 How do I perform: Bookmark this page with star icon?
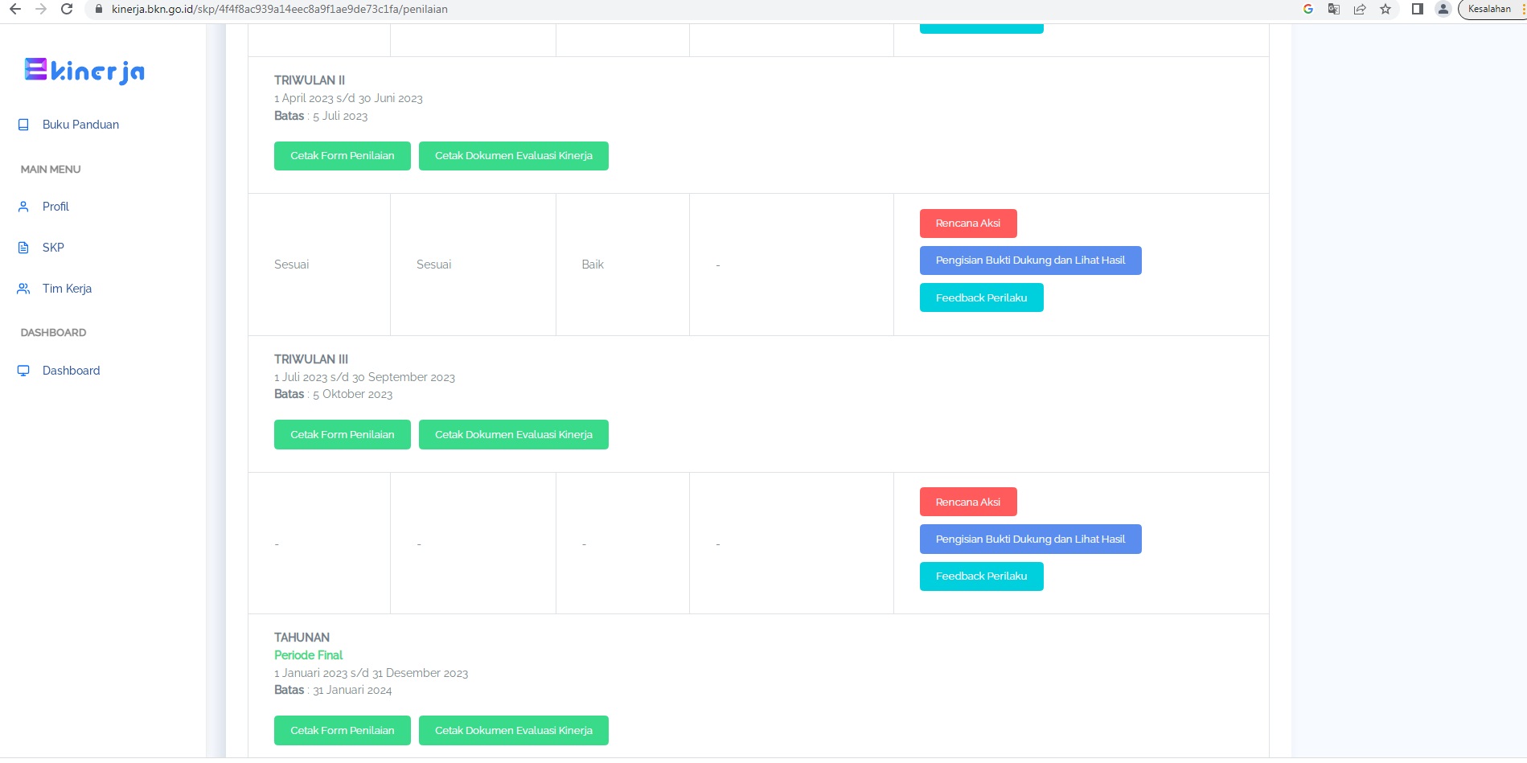click(1385, 9)
